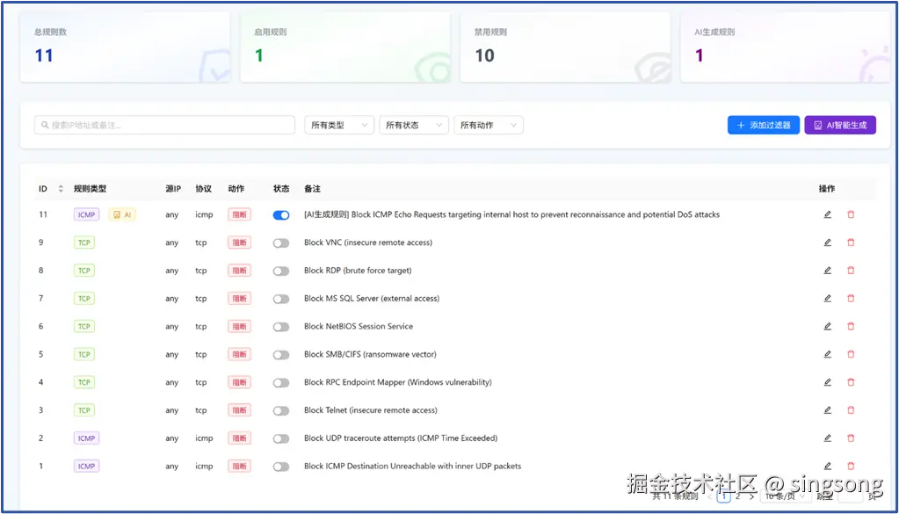Edit the Block RPC Endpoint Mapper rule

click(827, 382)
